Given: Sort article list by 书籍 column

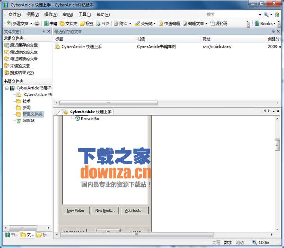Looking at the screenshot, I should pyautogui.click(x=169, y=39).
